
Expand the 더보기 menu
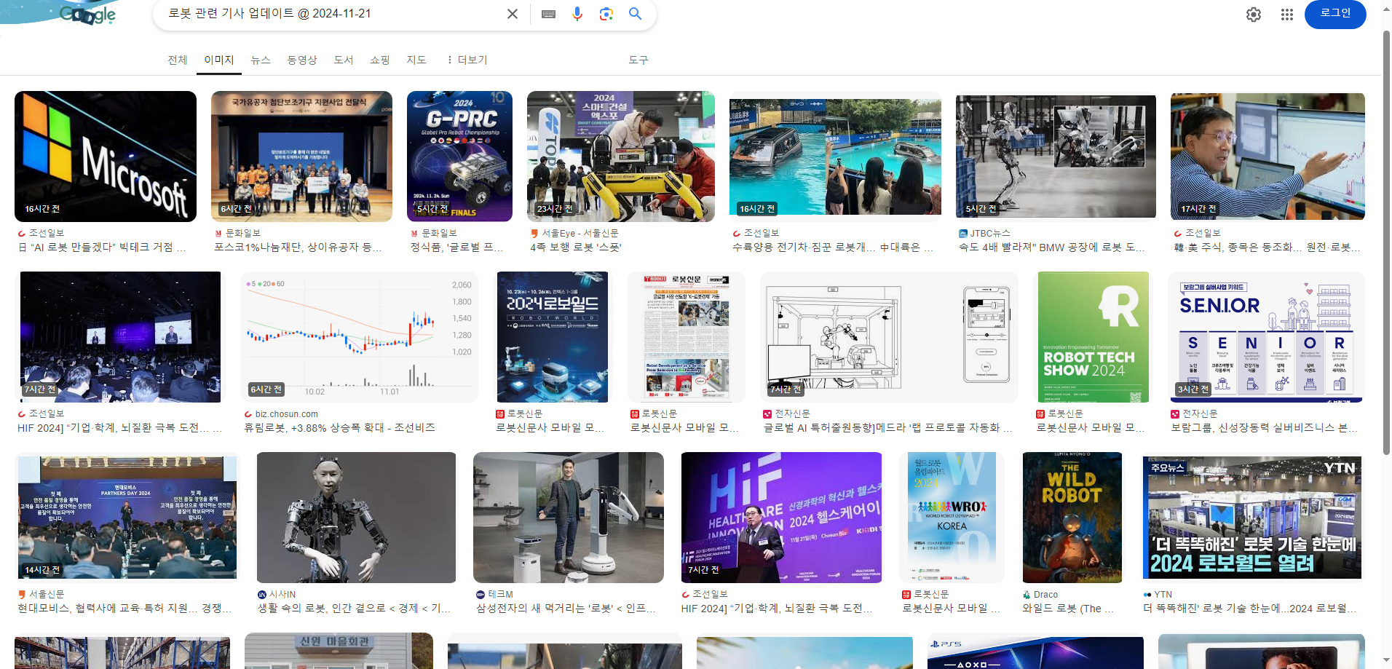tap(467, 60)
